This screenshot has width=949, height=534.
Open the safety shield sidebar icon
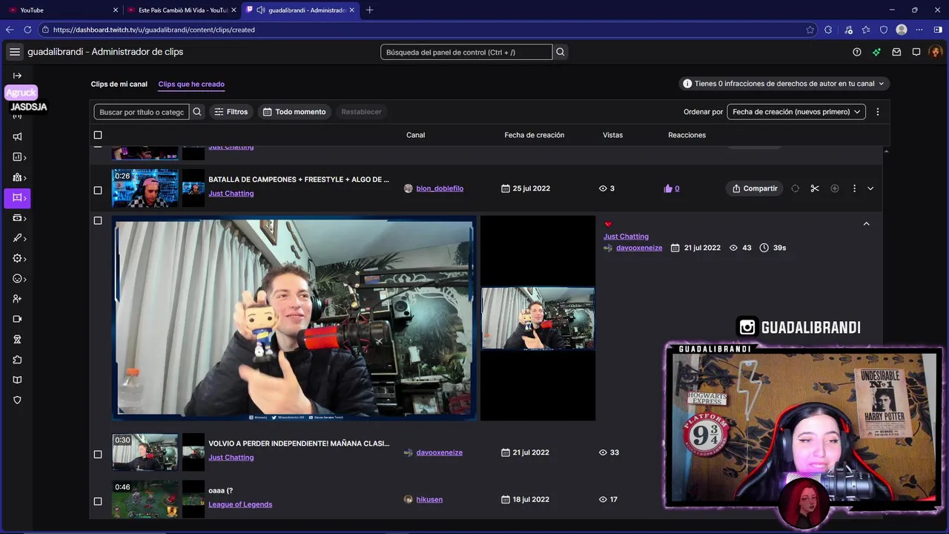pyautogui.click(x=17, y=400)
